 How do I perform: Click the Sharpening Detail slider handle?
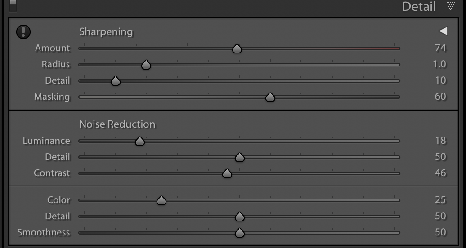coord(115,81)
